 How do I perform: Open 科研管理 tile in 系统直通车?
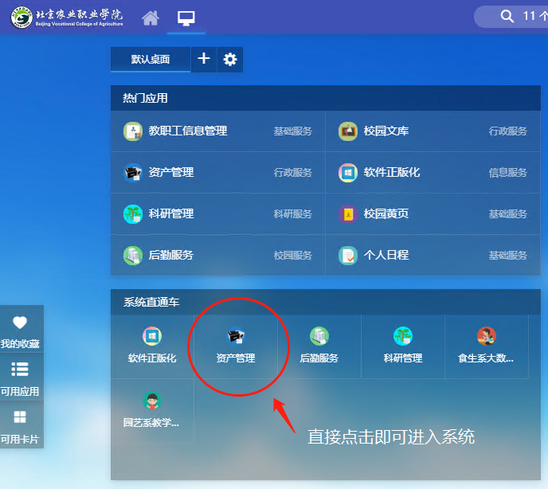click(x=403, y=346)
